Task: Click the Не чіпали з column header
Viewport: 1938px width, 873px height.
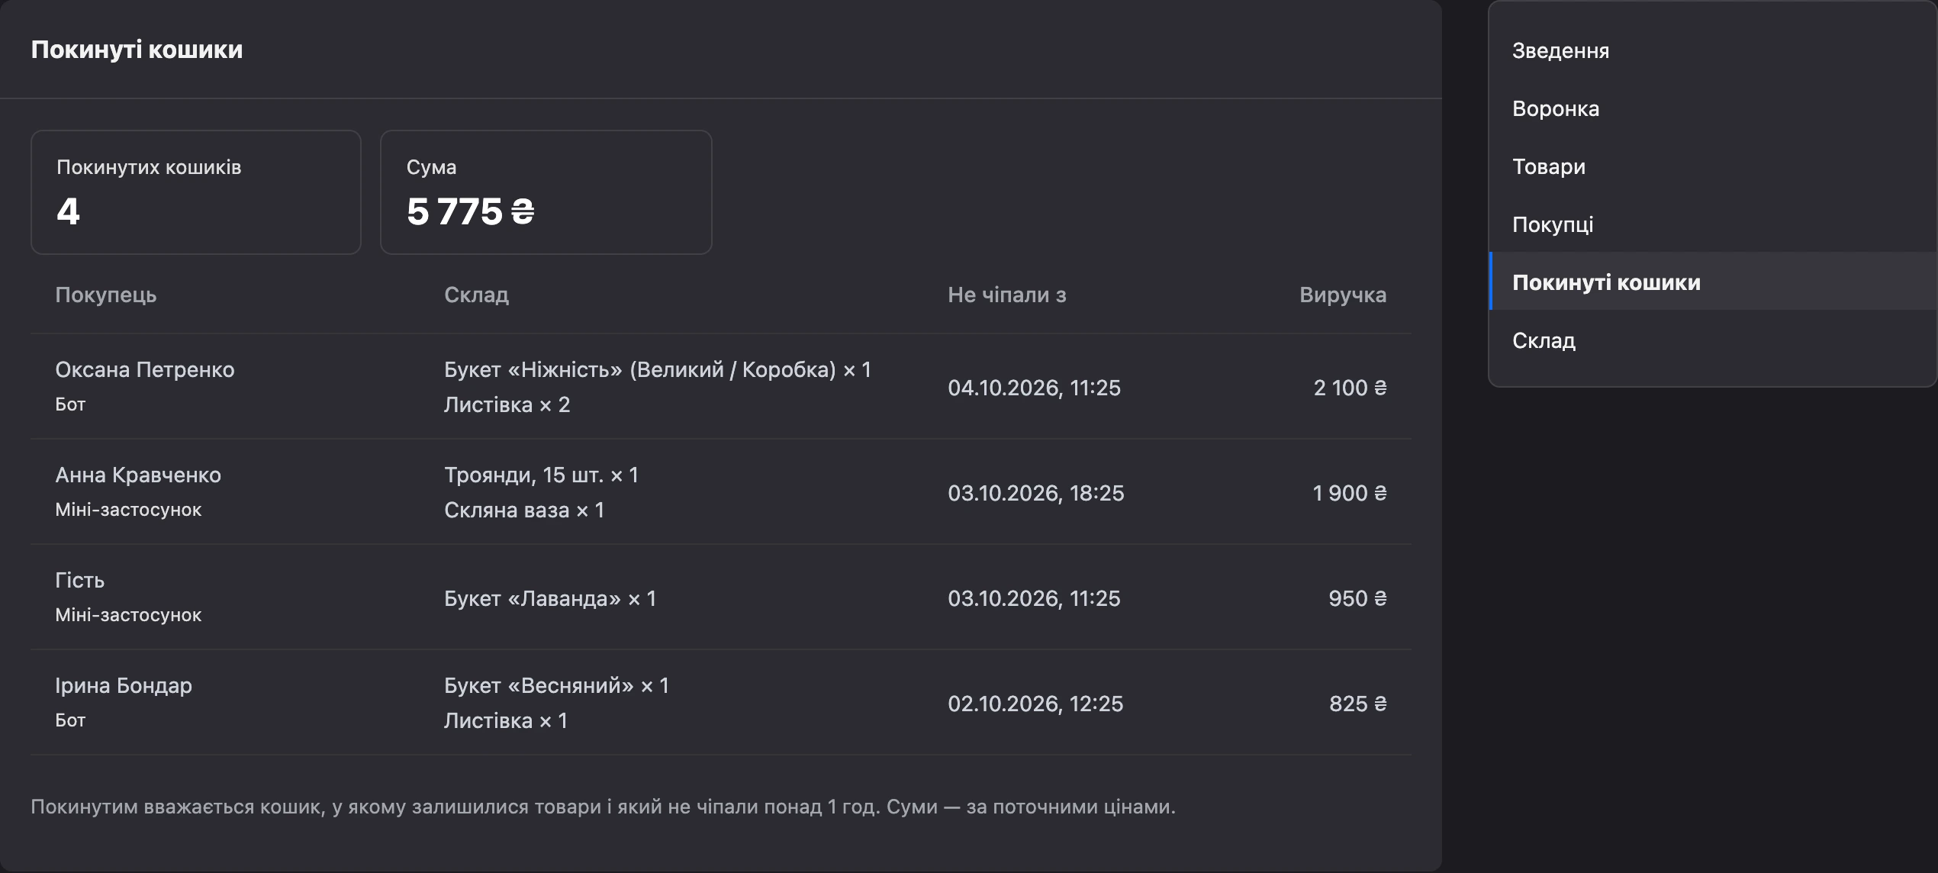Action: click(1007, 295)
